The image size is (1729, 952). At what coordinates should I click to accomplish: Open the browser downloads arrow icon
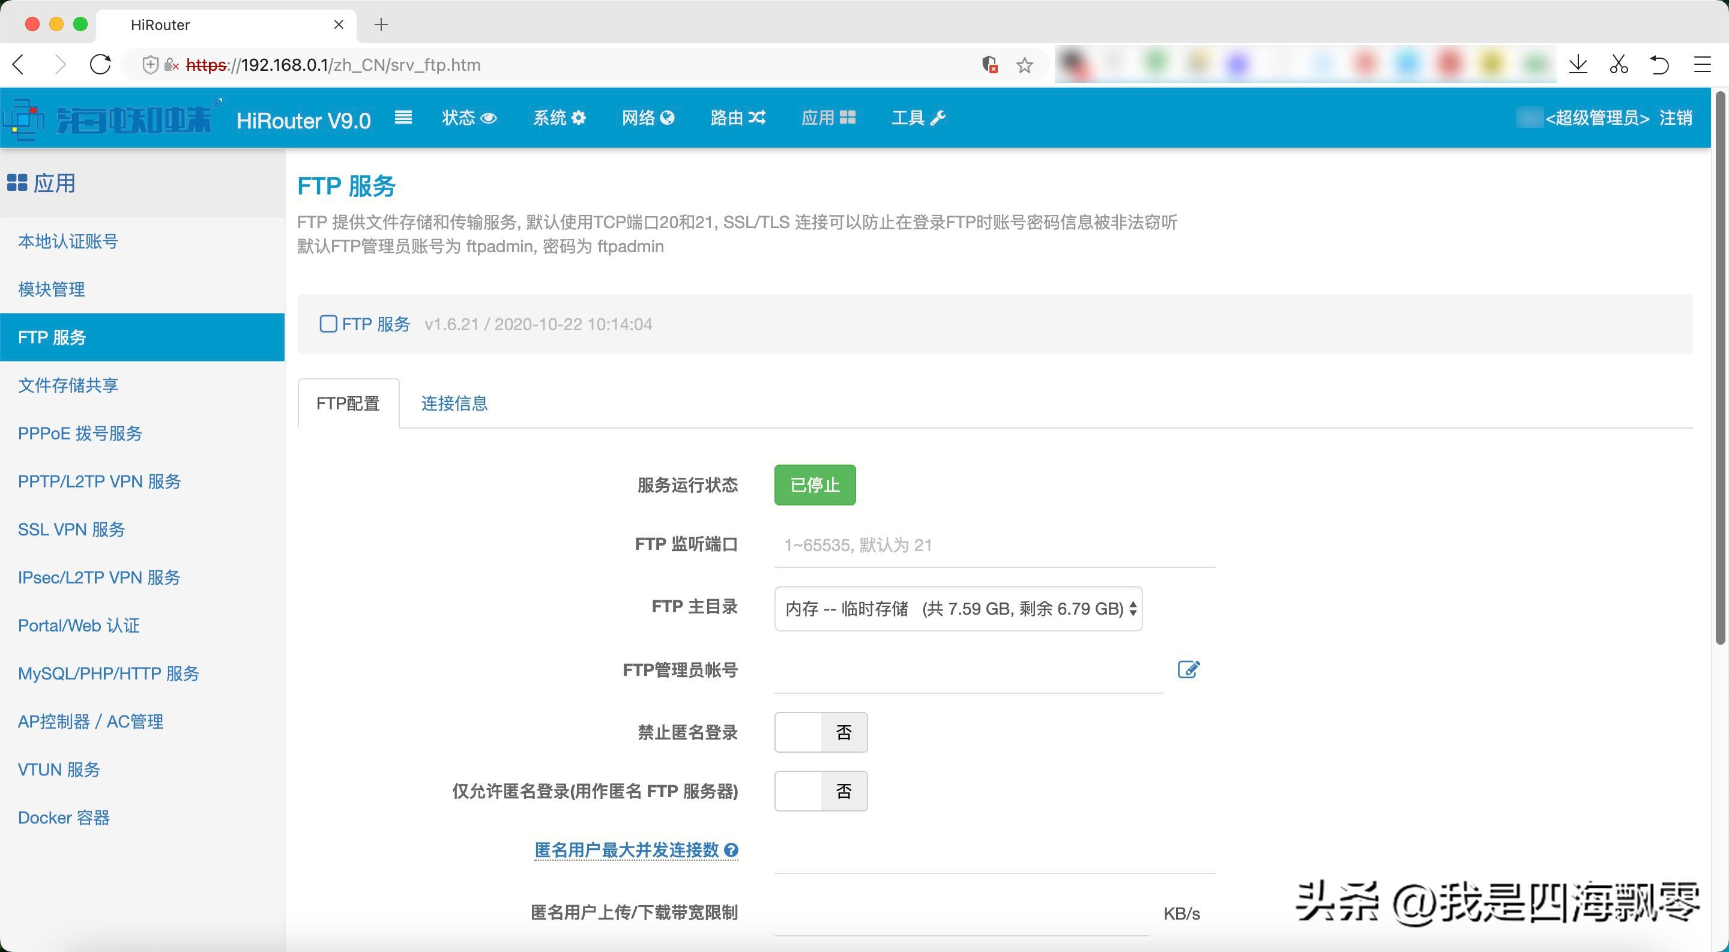click(x=1578, y=65)
